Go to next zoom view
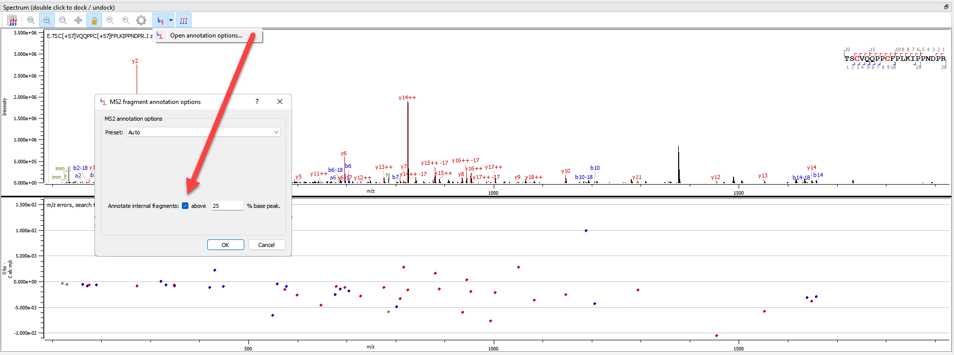 point(125,20)
